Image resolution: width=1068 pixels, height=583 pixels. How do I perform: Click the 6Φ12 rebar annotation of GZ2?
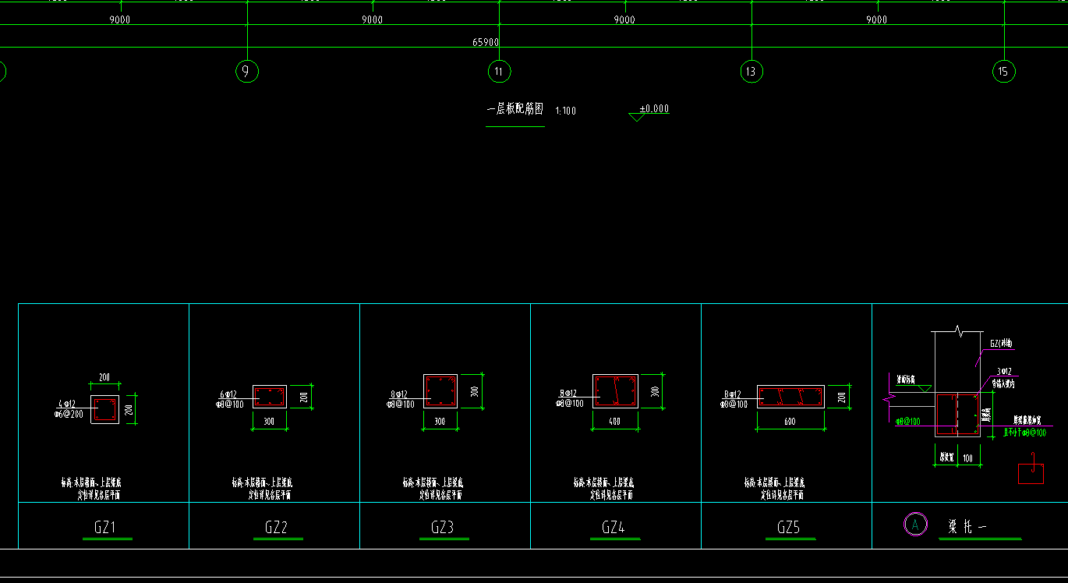[228, 395]
